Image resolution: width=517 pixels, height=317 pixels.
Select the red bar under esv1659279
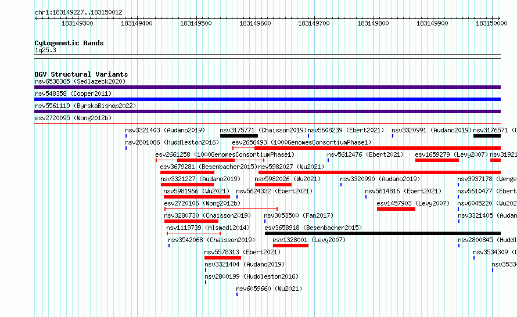coord(437,160)
